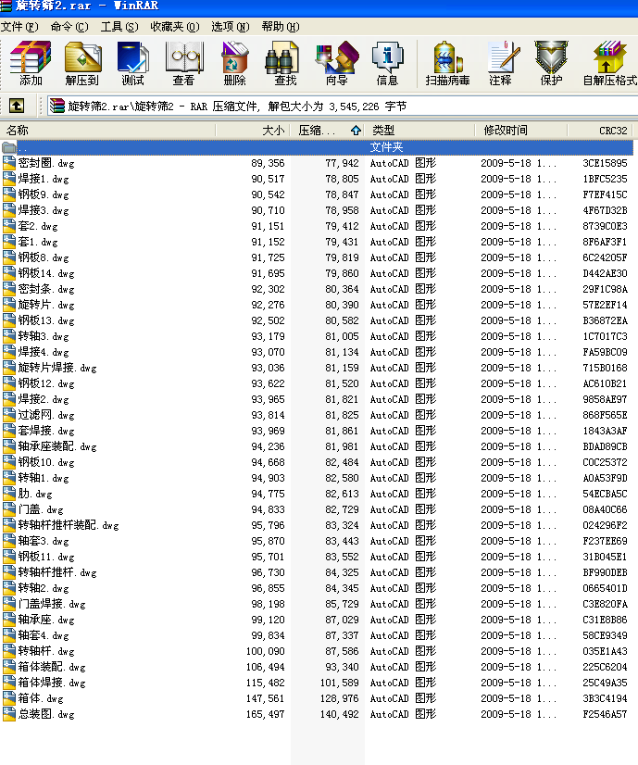638x765 pixels.
Task: Click file icon of 旋转片.dwg
Action: tap(8, 305)
